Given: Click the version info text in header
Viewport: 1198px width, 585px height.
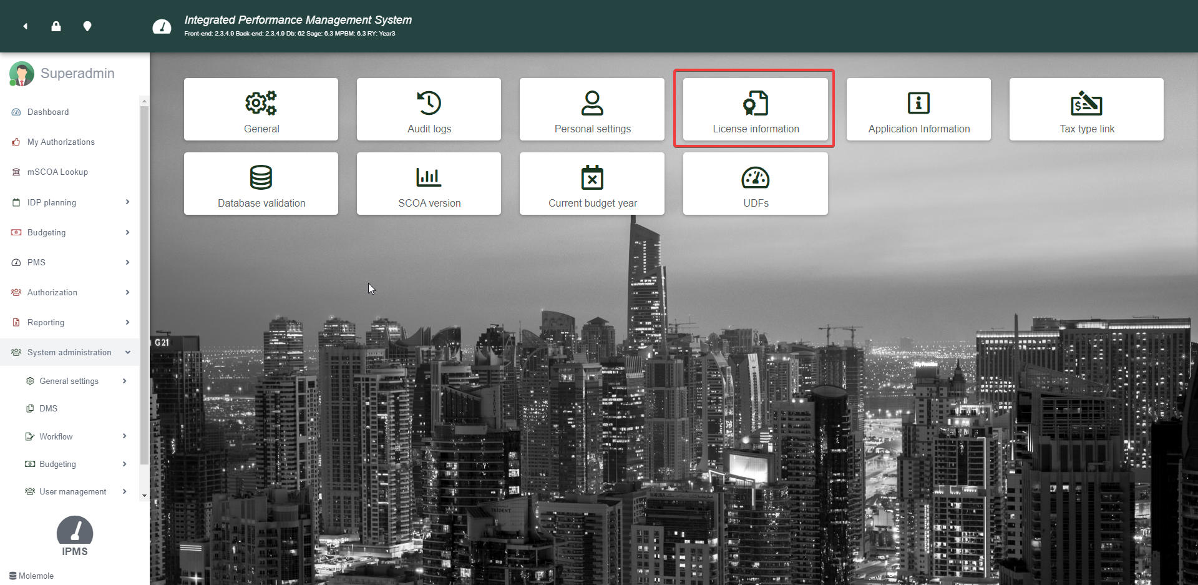Looking at the screenshot, I should click(x=290, y=34).
